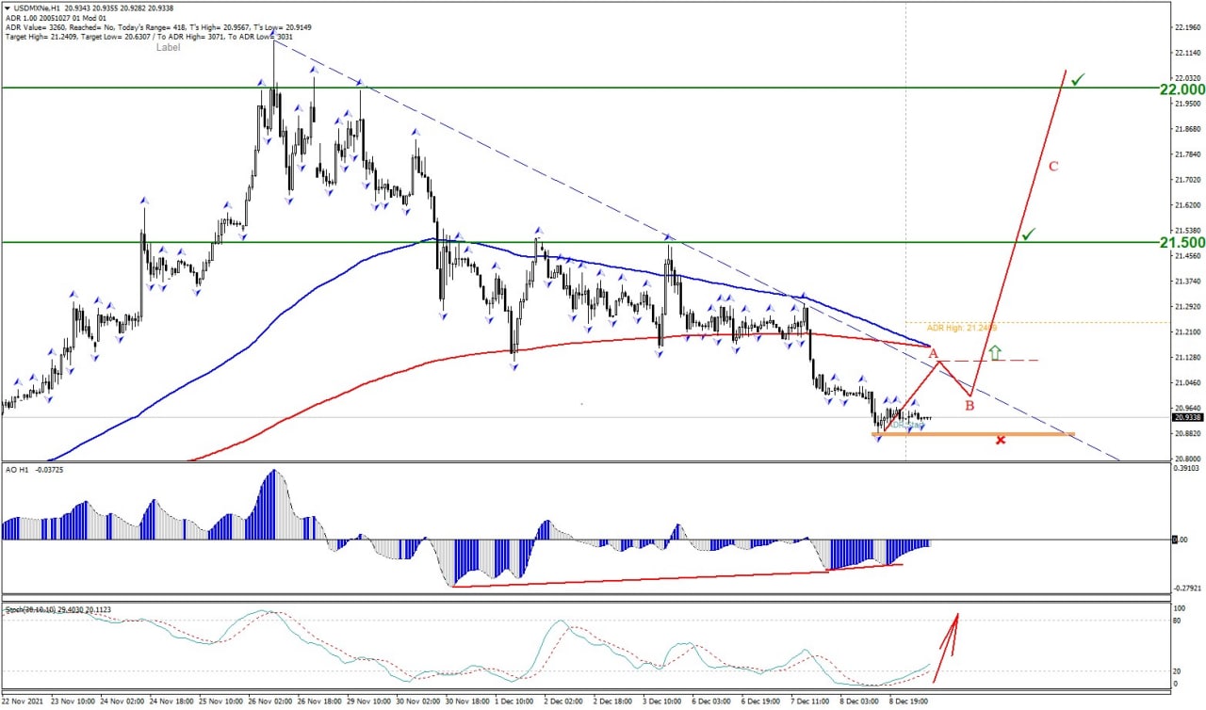
Task: Select the red X mark below the orange line
Action: 1001,440
